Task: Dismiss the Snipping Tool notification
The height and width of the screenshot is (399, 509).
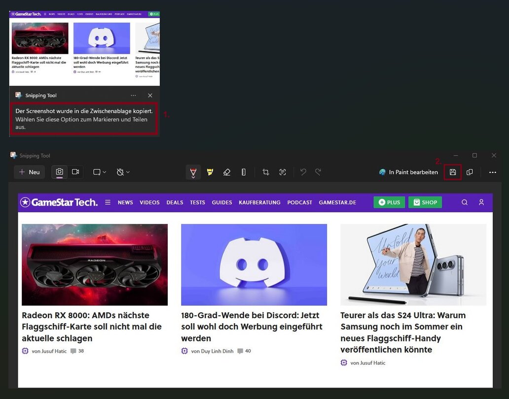Action: pyautogui.click(x=150, y=95)
